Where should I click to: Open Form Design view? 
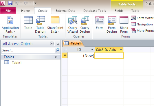pos(112,25)
